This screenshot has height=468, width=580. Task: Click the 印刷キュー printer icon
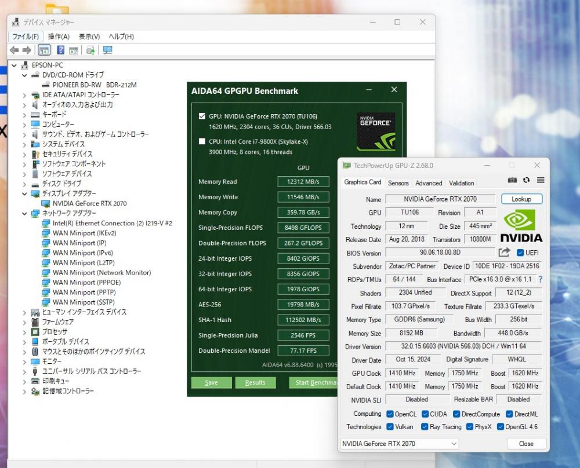35,381
